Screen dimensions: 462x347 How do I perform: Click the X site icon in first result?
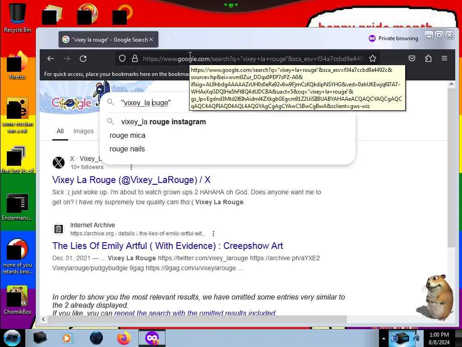[58, 163]
